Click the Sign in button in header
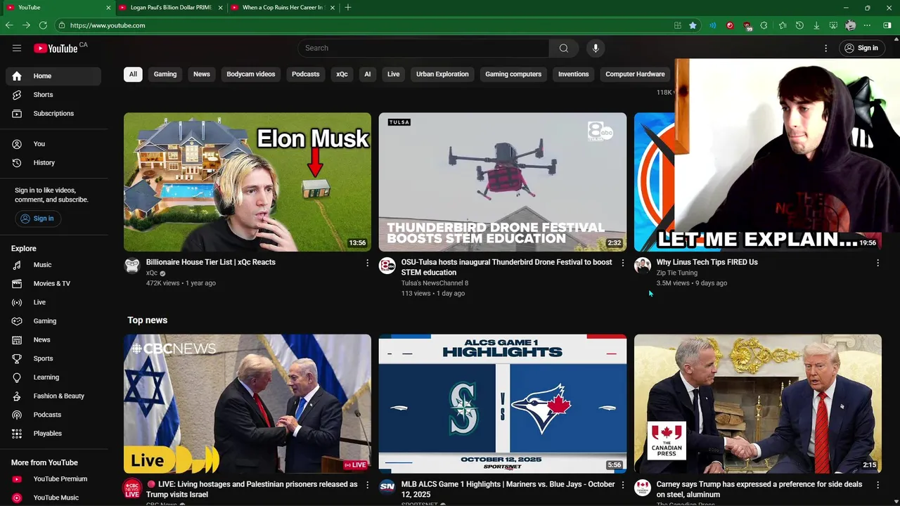Image resolution: width=900 pixels, height=506 pixels. 861,48
